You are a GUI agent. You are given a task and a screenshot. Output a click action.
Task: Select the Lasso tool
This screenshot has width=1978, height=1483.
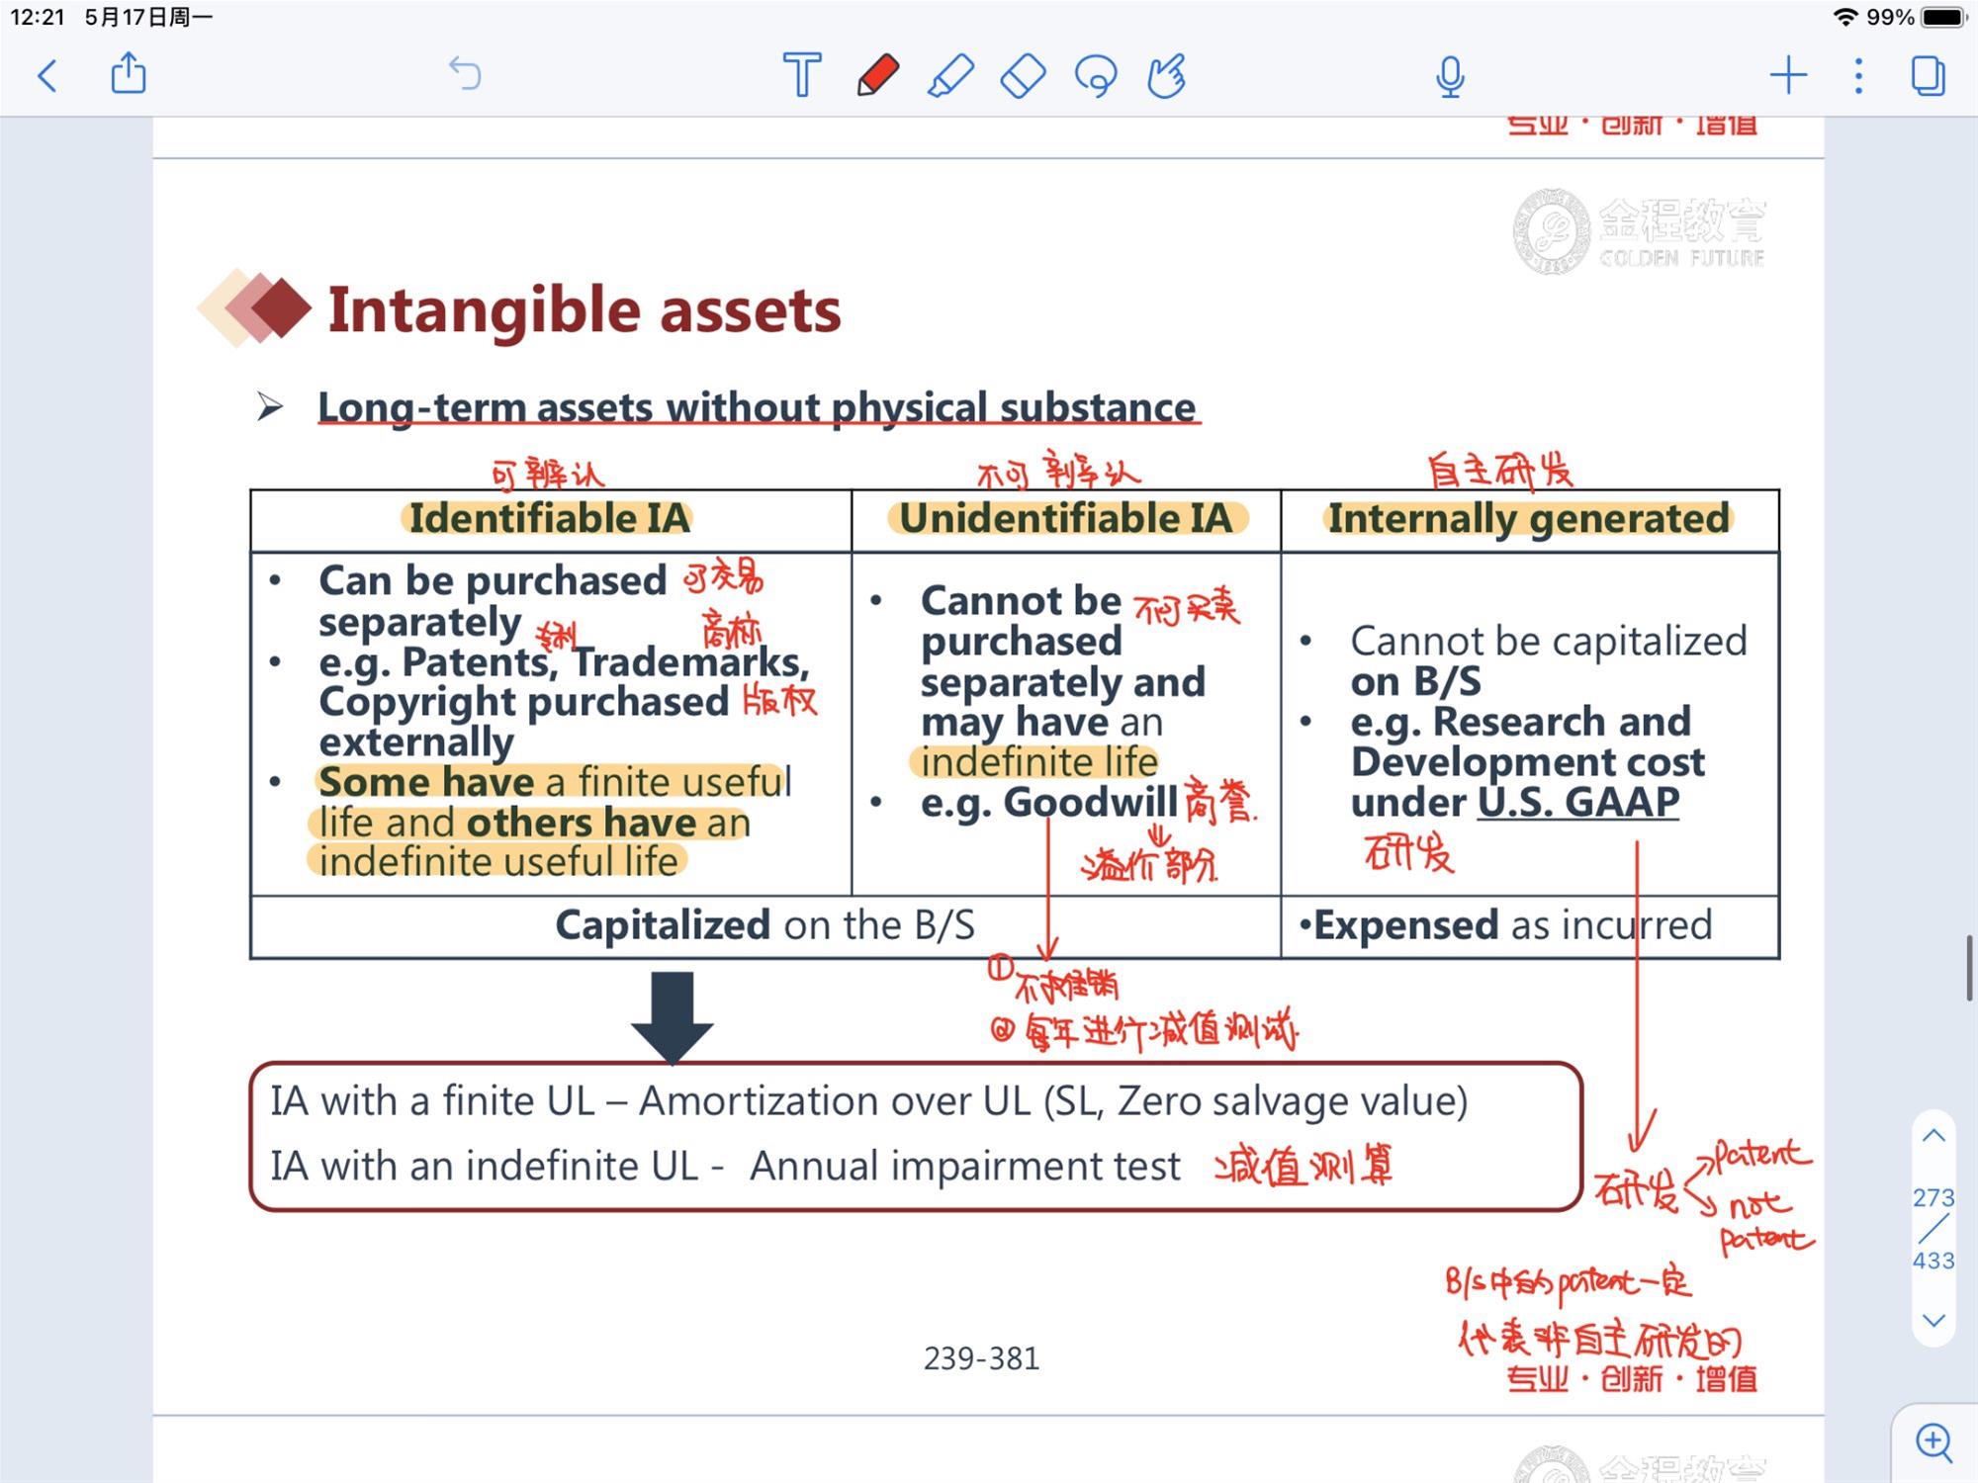(x=1096, y=76)
